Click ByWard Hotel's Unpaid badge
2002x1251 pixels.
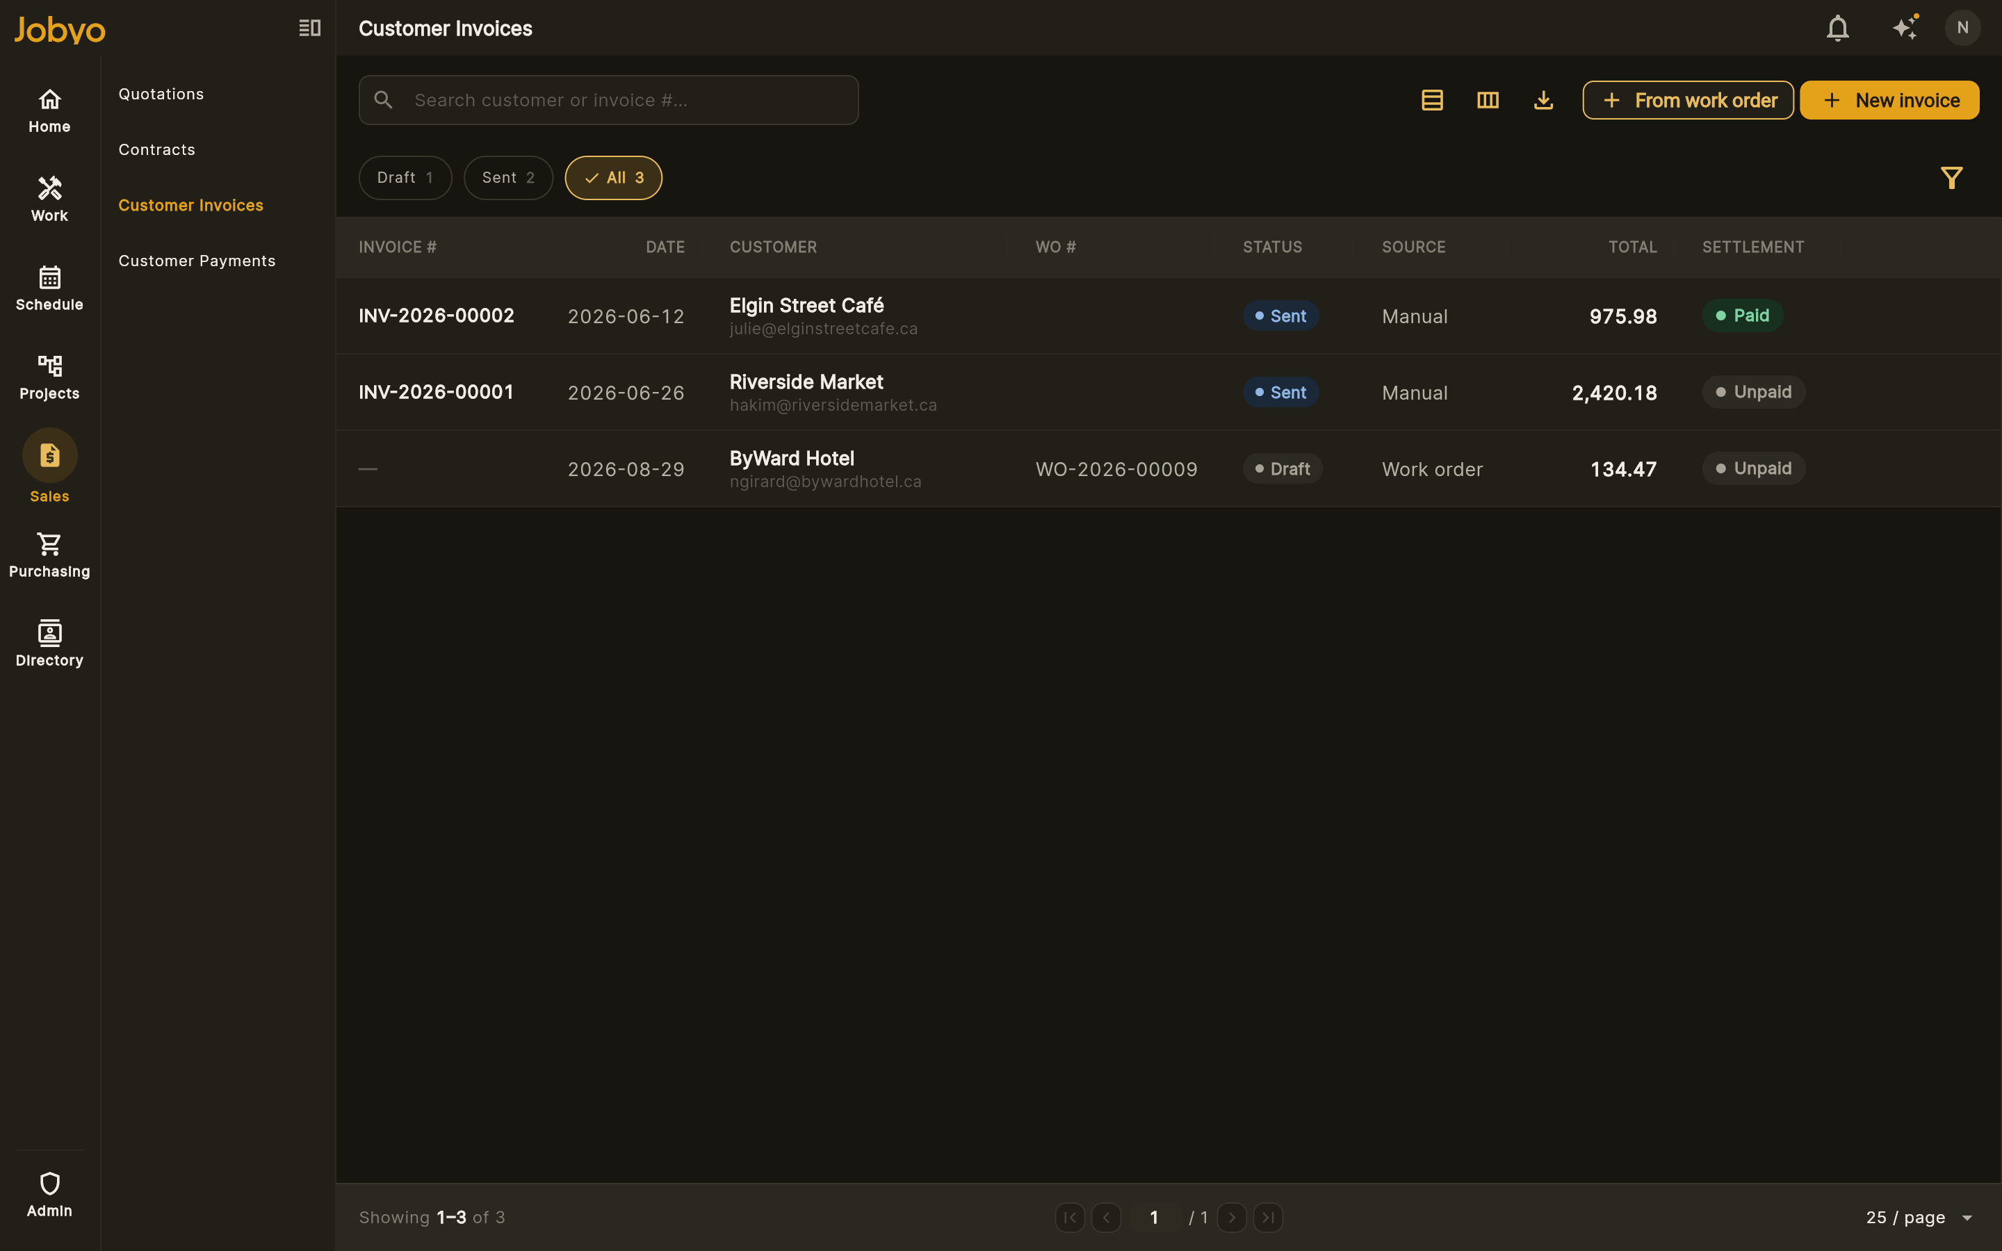1754,468
